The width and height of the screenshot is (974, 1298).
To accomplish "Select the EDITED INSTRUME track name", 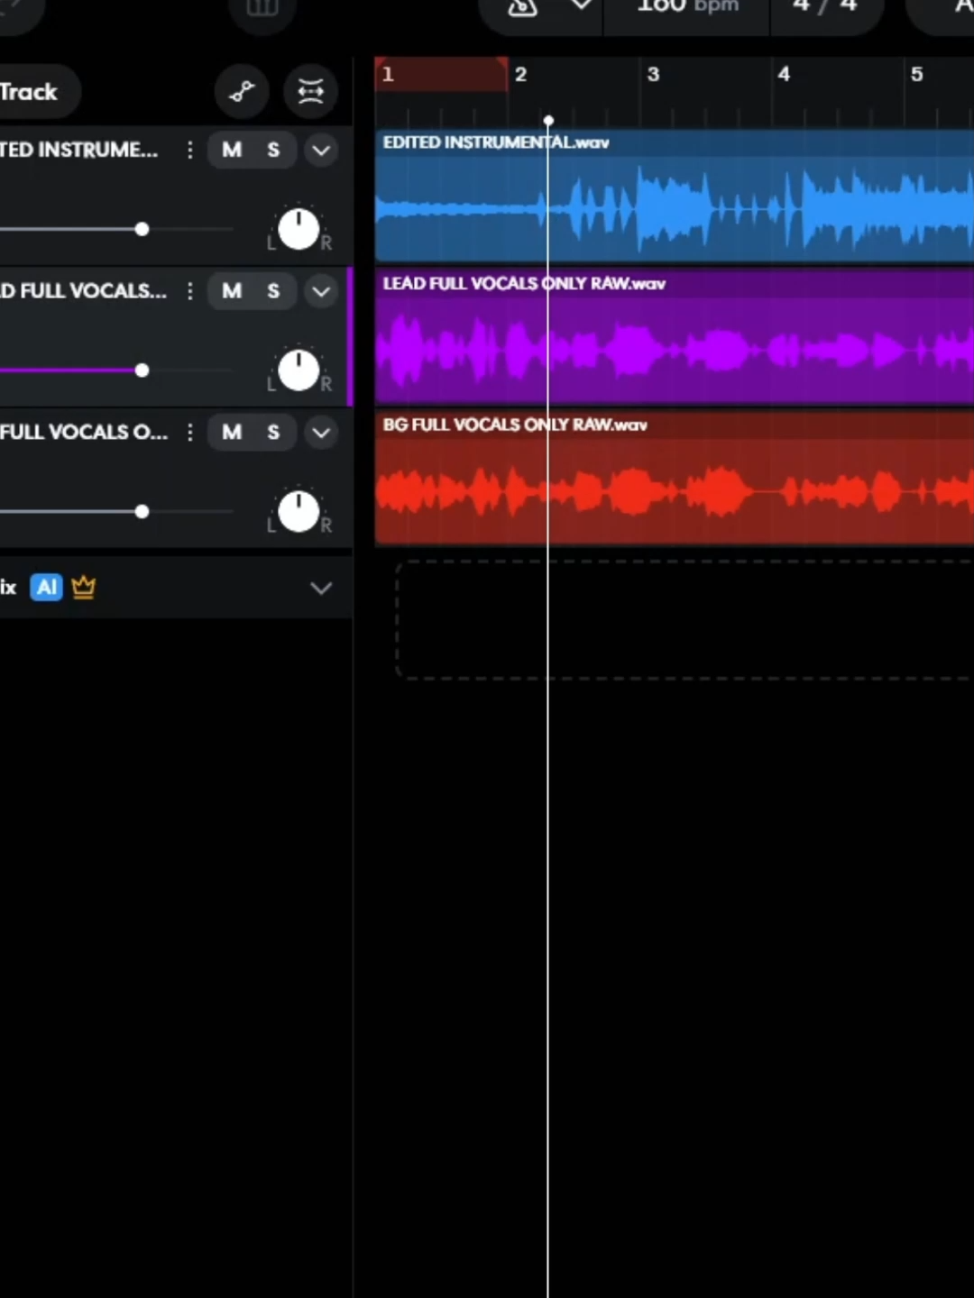I will point(78,150).
